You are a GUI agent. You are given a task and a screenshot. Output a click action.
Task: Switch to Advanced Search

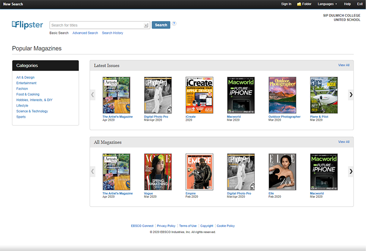click(x=85, y=33)
